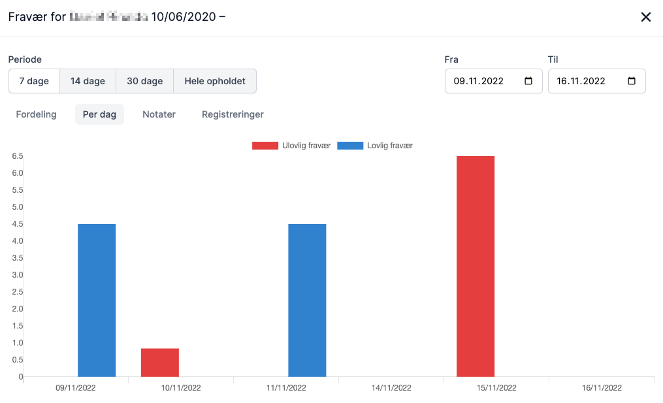The image size is (663, 403).
Task: Click the blue bar for 11/11/2022
Action: (x=307, y=300)
